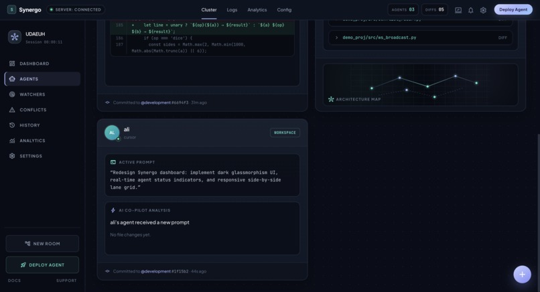Image resolution: width=540 pixels, height=292 pixels.
Task: Click code line 185 "let line = unary"
Action: 202,28
